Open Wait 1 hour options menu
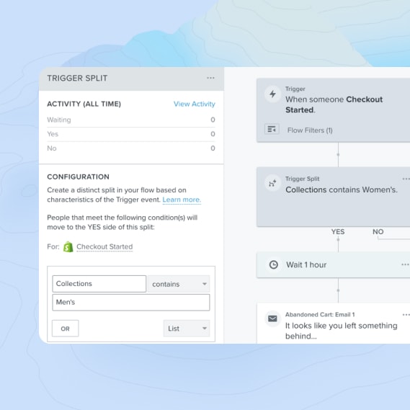The height and width of the screenshot is (410, 410). (406, 264)
